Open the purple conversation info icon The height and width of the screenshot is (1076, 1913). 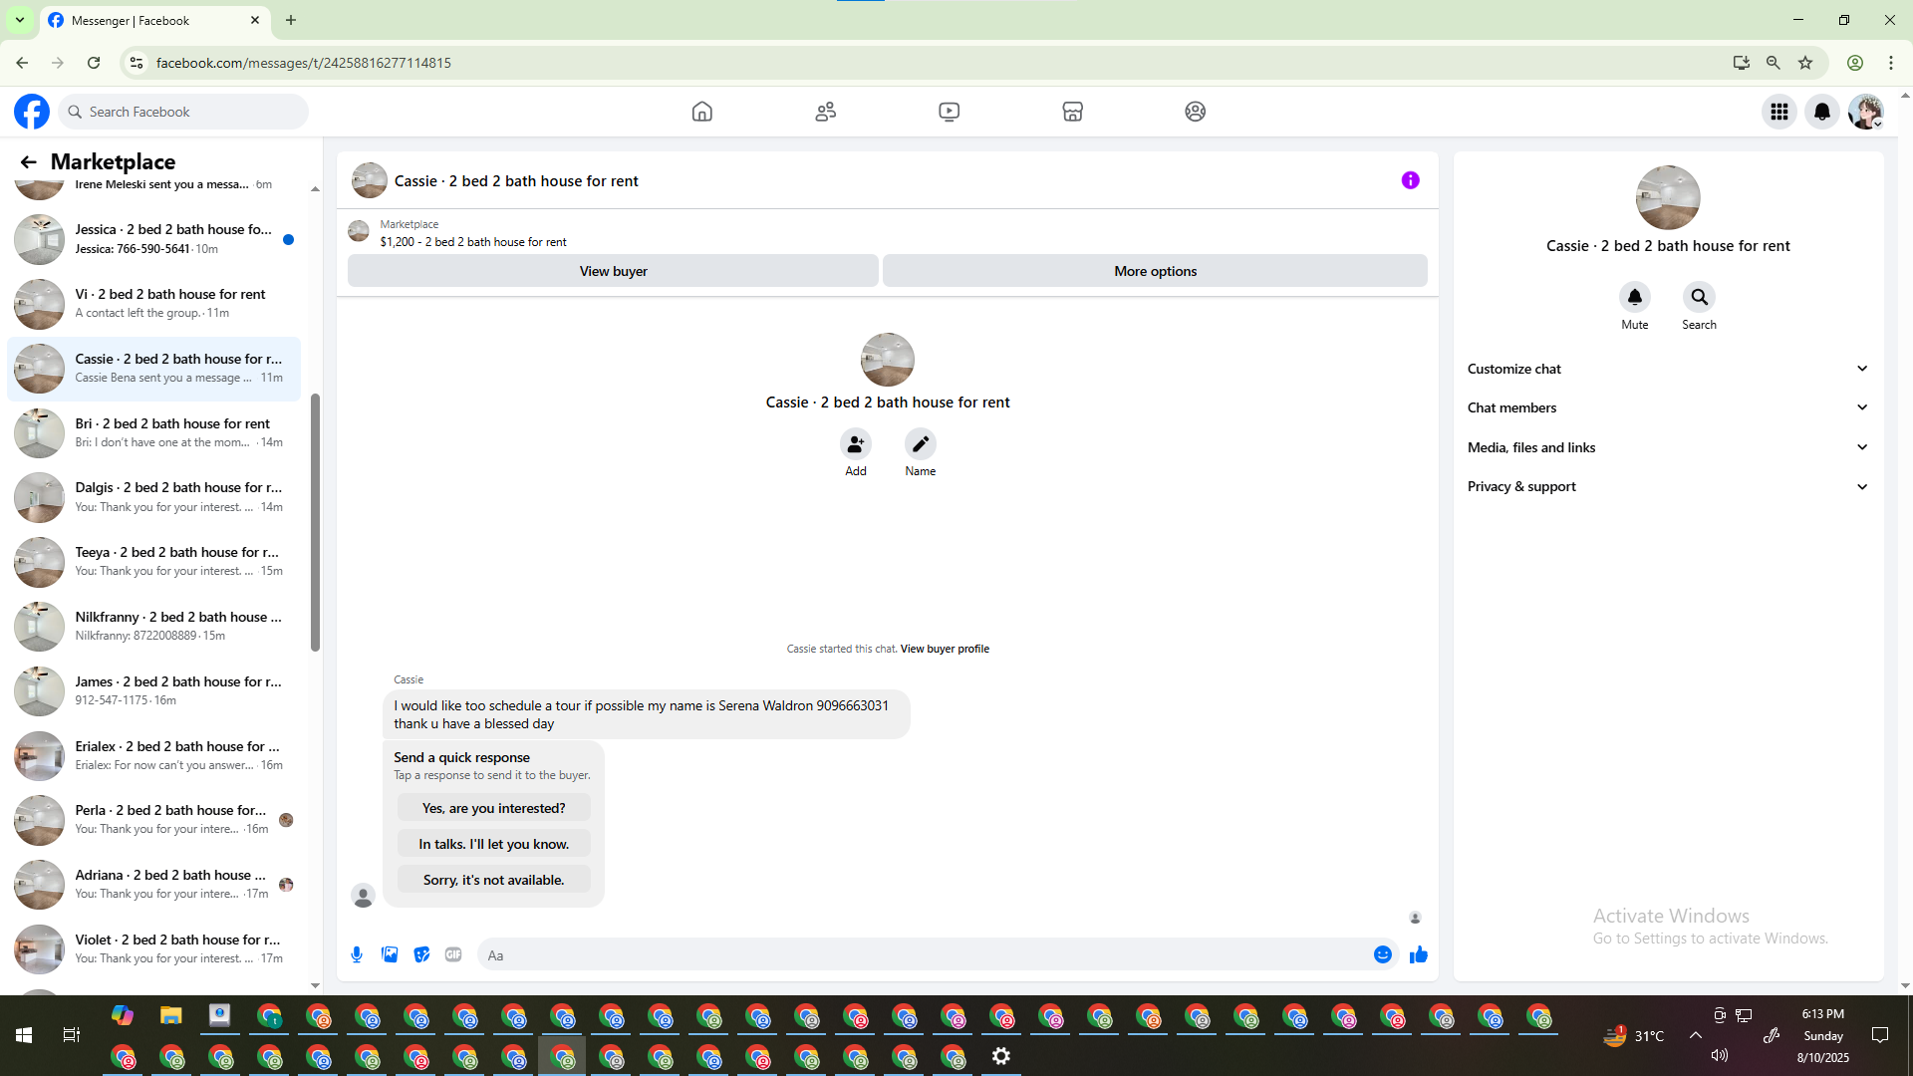click(1410, 180)
